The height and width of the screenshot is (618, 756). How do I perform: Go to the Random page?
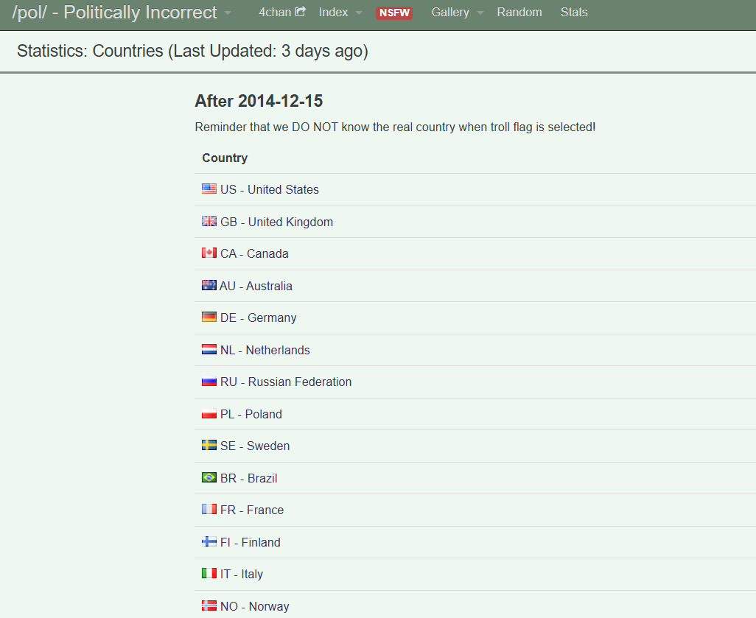point(519,12)
